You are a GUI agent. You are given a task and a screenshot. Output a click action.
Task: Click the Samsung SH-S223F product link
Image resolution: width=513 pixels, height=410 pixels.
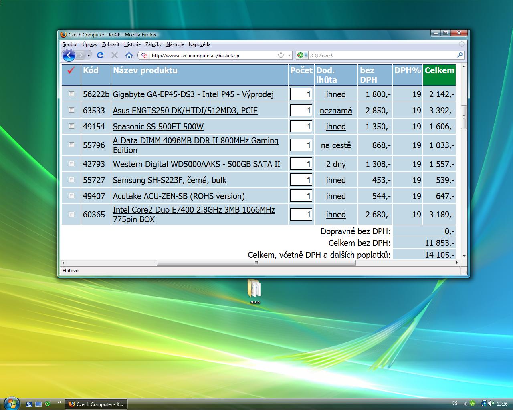(x=170, y=180)
